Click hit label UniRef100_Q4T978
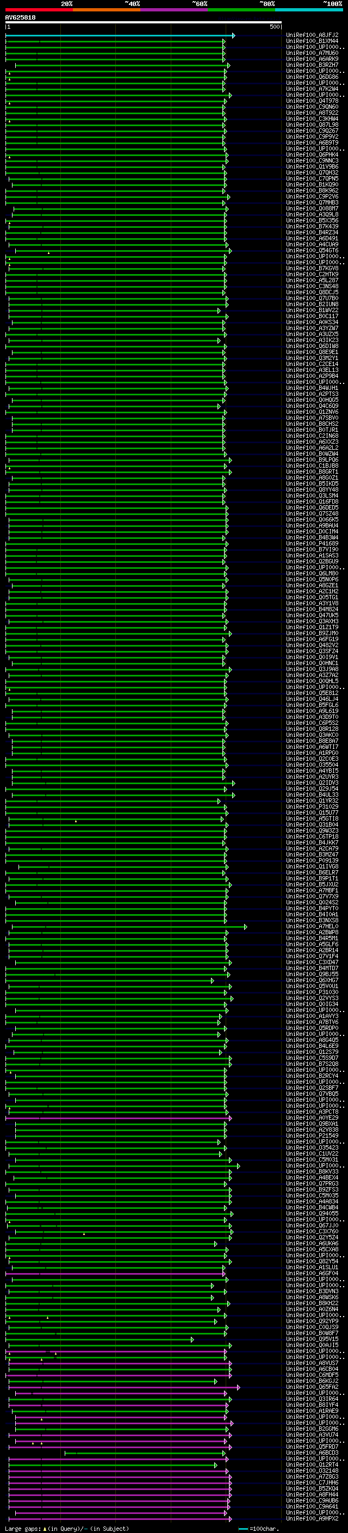The image size is (348, 1533). (312, 101)
